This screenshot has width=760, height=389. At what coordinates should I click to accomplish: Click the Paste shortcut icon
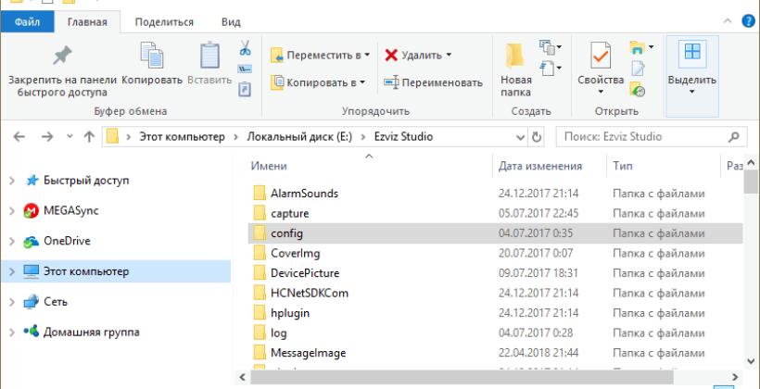pyautogui.click(x=245, y=90)
